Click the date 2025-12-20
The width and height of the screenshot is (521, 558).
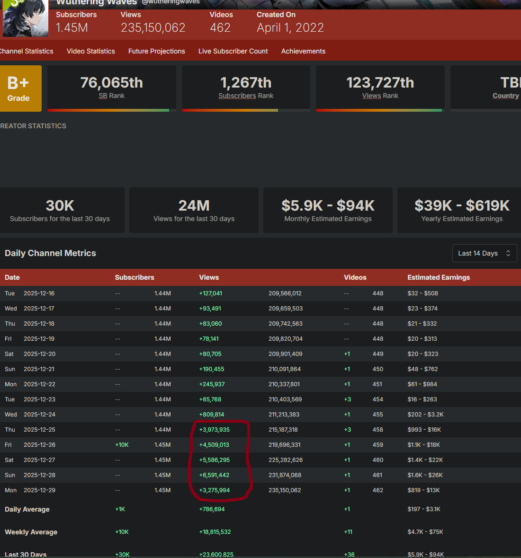(x=39, y=354)
